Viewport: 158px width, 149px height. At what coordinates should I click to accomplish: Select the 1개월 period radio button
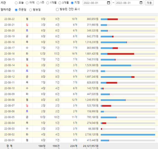point(48,3)
